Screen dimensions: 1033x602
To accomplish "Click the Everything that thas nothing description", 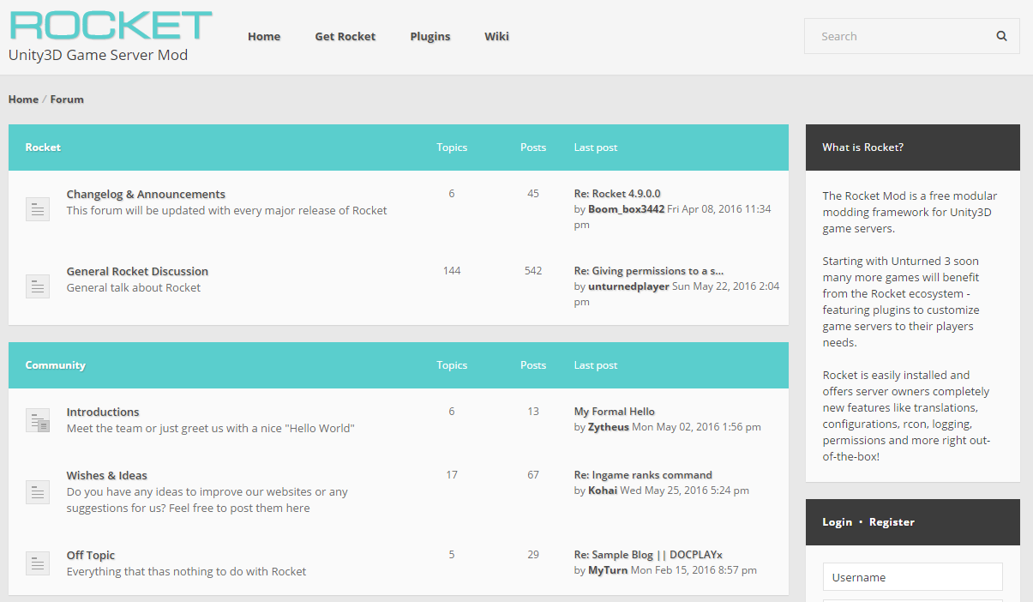I will [x=186, y=572].
